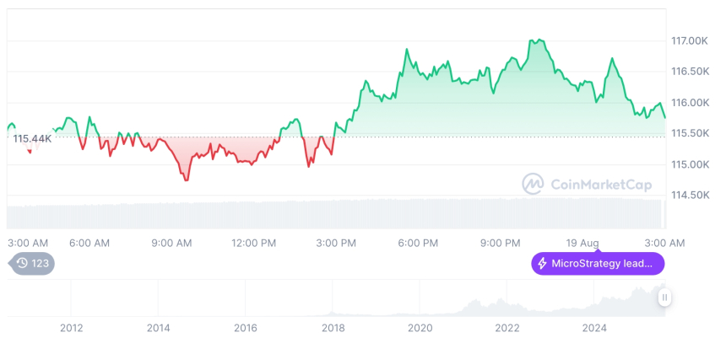Select 2018 on the overview timeline
726x338 pixels.
[333, 327]
